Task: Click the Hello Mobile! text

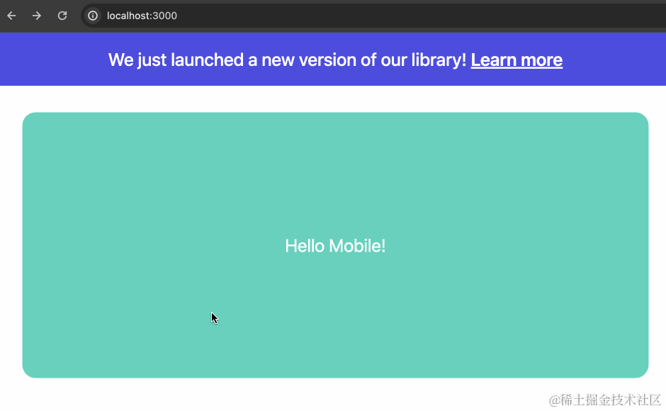Action: tap(335, 245)
